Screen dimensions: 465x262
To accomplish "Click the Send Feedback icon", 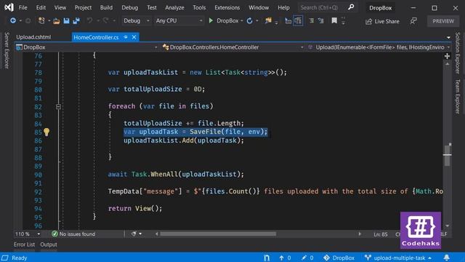I will [413, 21].
